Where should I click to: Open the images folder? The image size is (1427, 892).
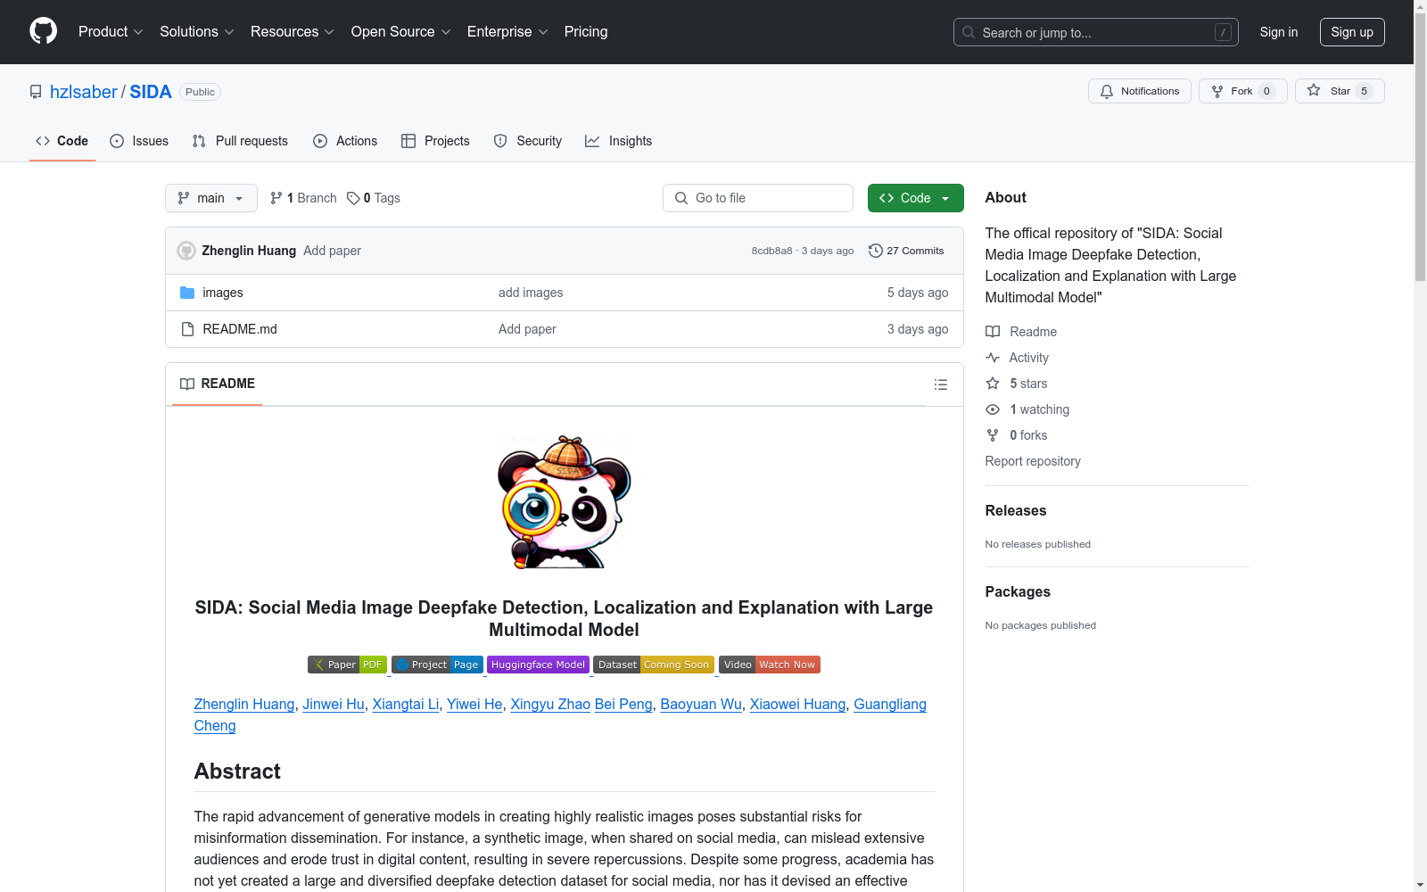(223, 293)
